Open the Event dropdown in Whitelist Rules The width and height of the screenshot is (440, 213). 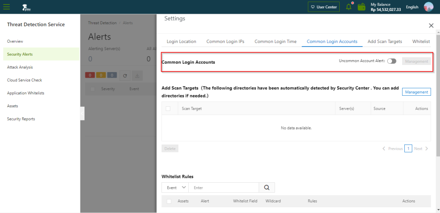pyautogui.click(x=175, y=188)
